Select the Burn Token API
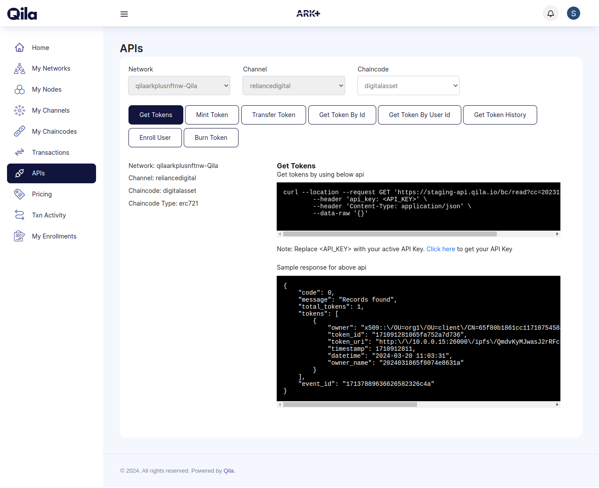Screen dimensions: 599x488 211,138
